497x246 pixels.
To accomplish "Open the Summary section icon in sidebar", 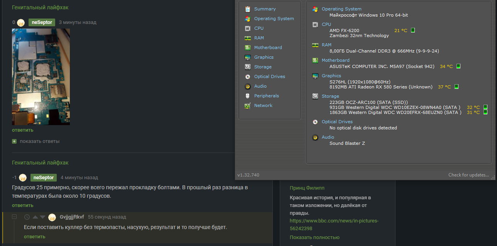I will (247, 9).
